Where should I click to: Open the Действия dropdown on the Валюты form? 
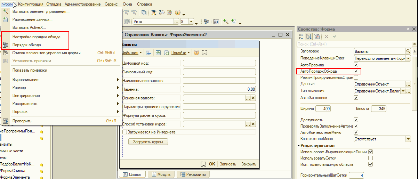pyautogui.click(x=132, y=53)
